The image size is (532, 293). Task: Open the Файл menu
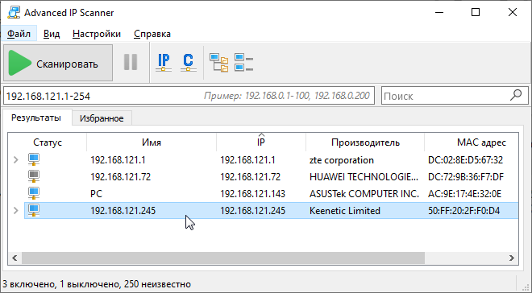coord(19,34)
